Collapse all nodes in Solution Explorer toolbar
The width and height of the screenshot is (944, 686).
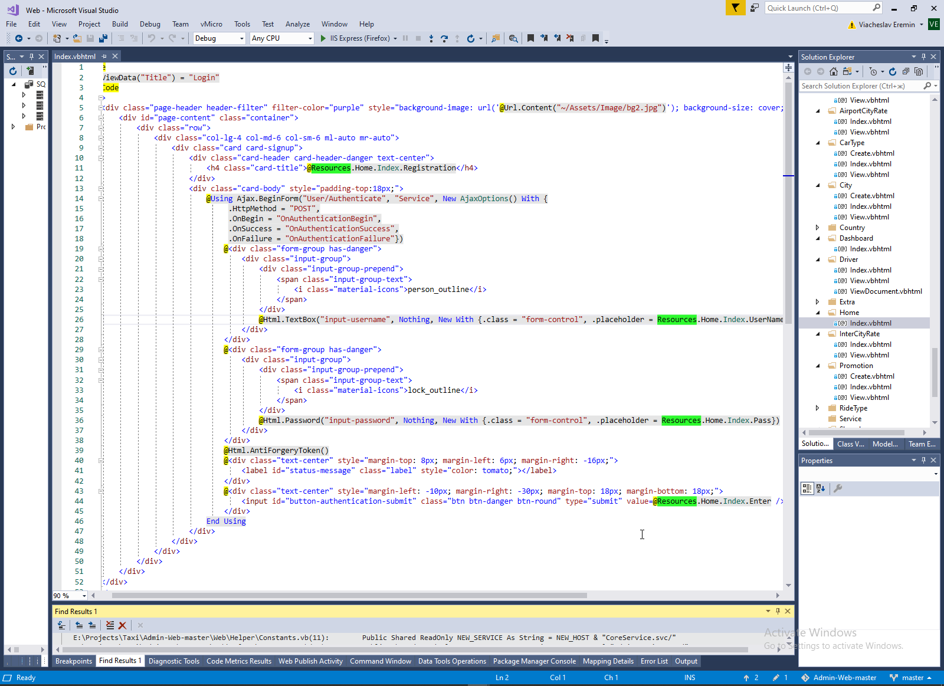click(x=906, y=71)
